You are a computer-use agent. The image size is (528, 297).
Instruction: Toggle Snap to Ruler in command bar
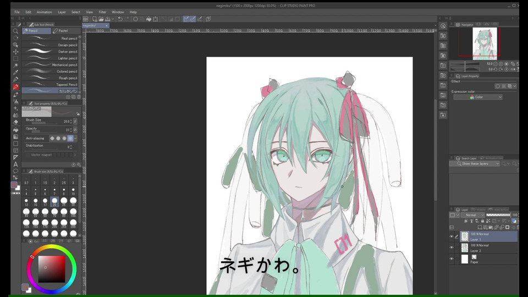(x=186, y=19)
